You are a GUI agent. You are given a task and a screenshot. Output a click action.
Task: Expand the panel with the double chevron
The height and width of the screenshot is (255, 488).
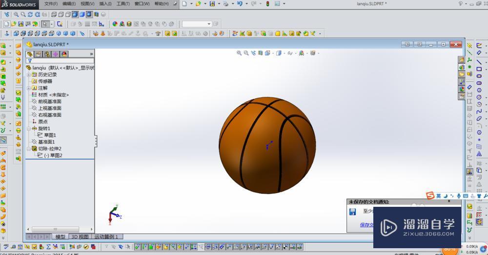(91, 54)
